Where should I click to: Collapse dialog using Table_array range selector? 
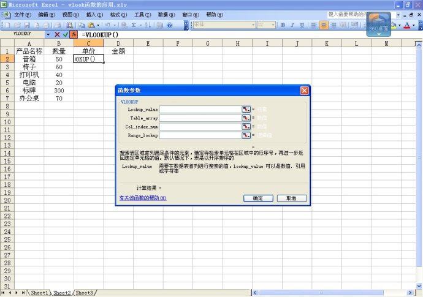(246, 118)
